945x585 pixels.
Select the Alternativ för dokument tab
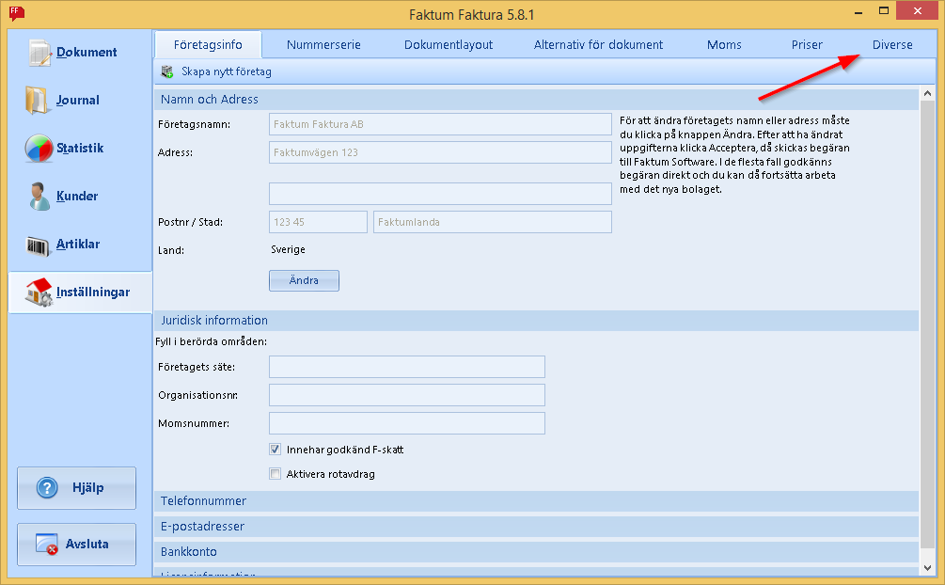click(598, 44)
